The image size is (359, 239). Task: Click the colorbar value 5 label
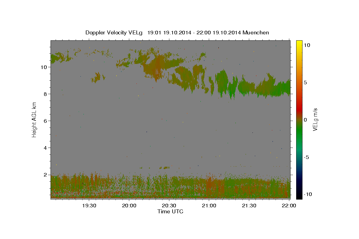pyautogui.click(x=305, y=82)
